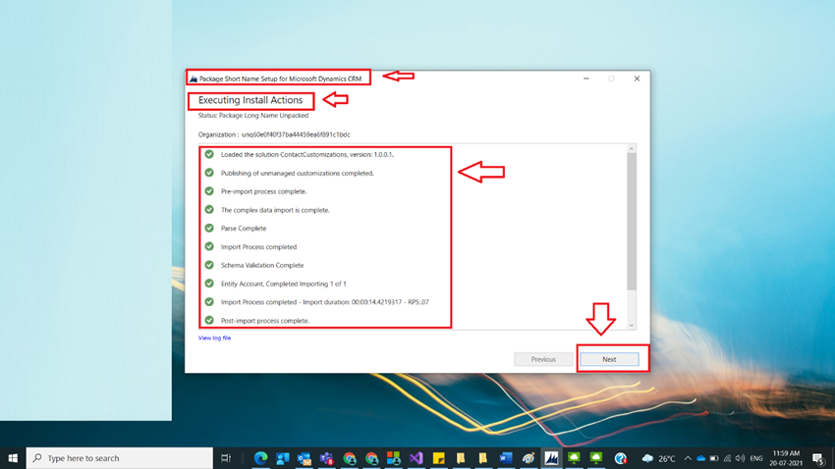Minimize the Package Setup dialog window

[585, 78]
